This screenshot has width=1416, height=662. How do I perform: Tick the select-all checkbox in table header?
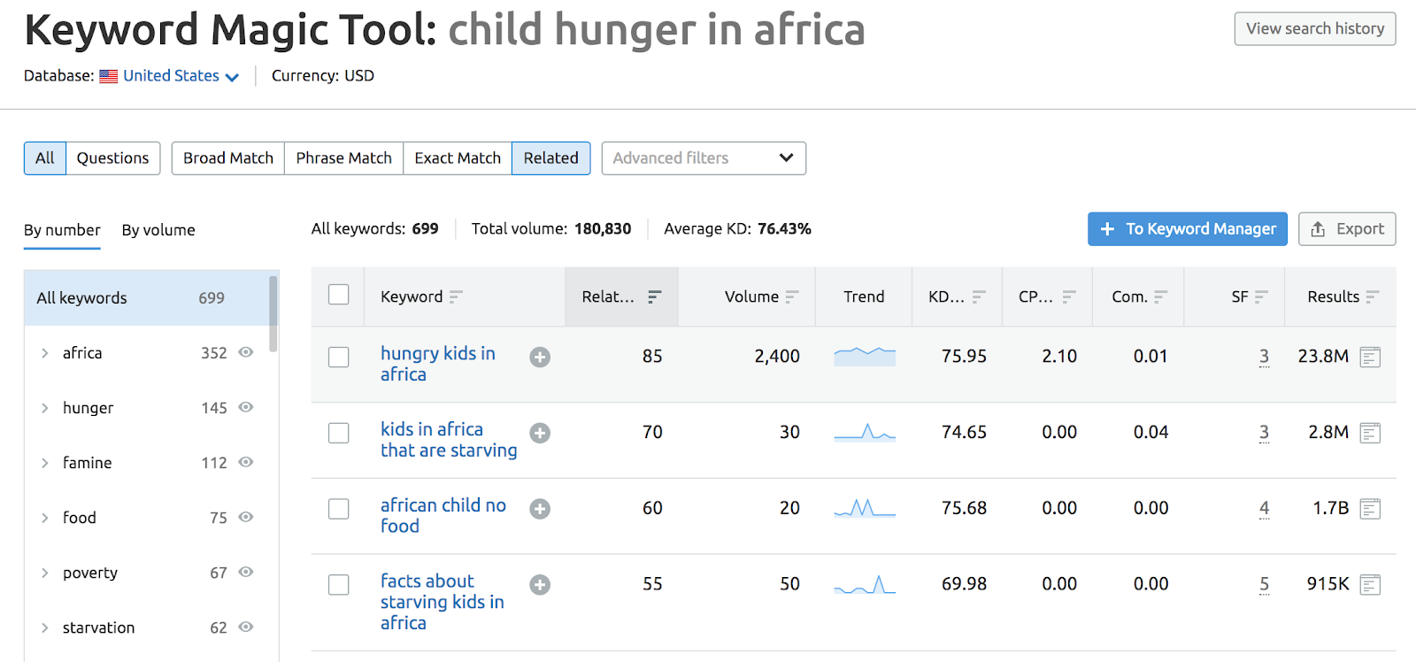click(x=339, y=295)
